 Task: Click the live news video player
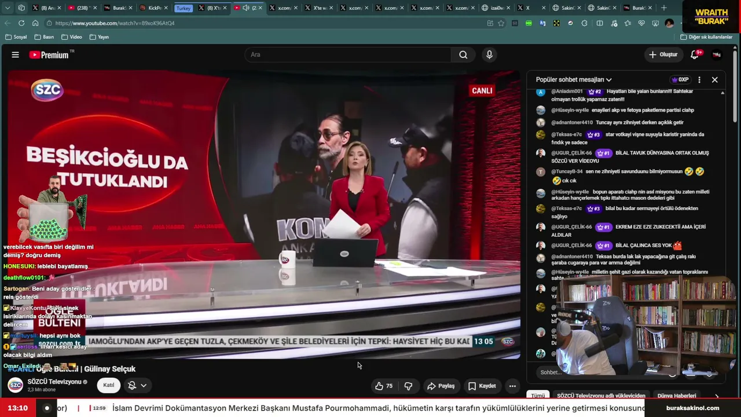click(264, 214)
